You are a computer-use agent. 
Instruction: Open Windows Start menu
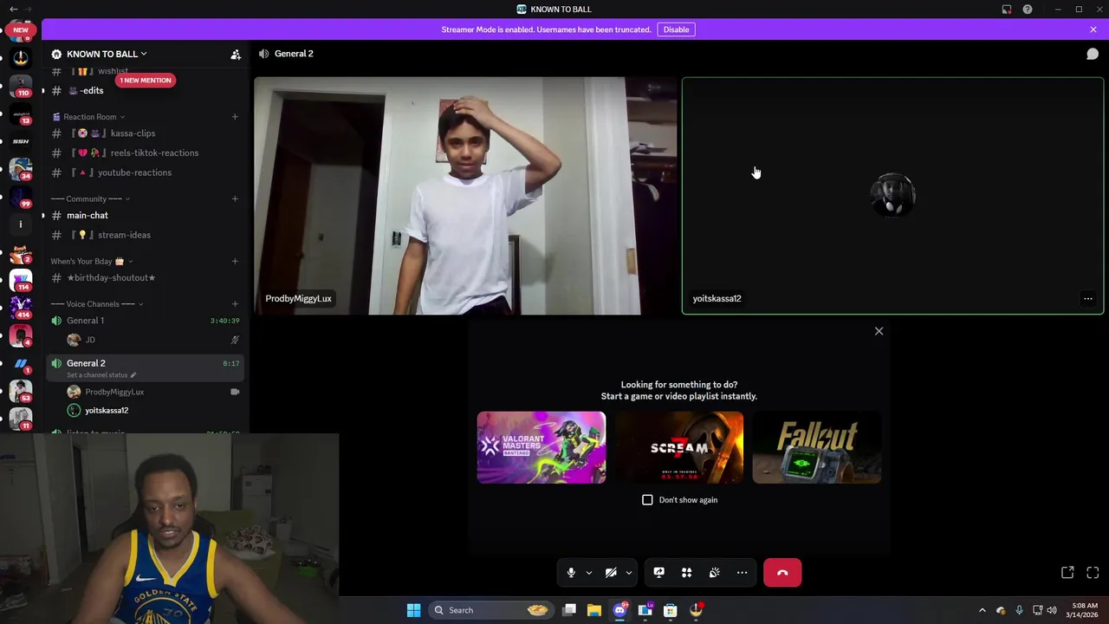(413, 610)
